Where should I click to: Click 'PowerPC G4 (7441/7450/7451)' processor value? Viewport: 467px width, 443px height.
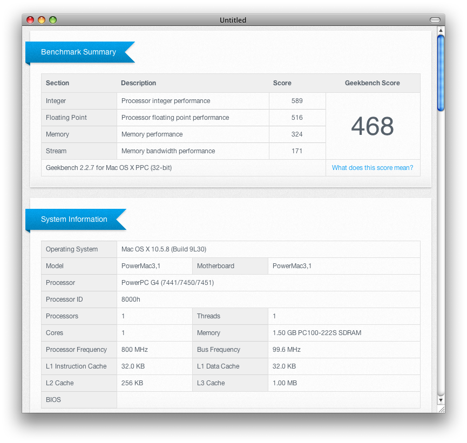click(168, 283)
